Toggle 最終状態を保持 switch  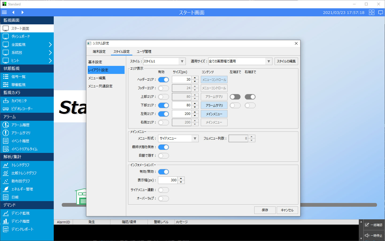click(x=163, y=147)
